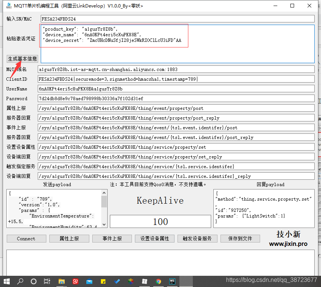The image size is (321, 287).
Task: Open Task View on the taskbar
Action: (47, 281)
